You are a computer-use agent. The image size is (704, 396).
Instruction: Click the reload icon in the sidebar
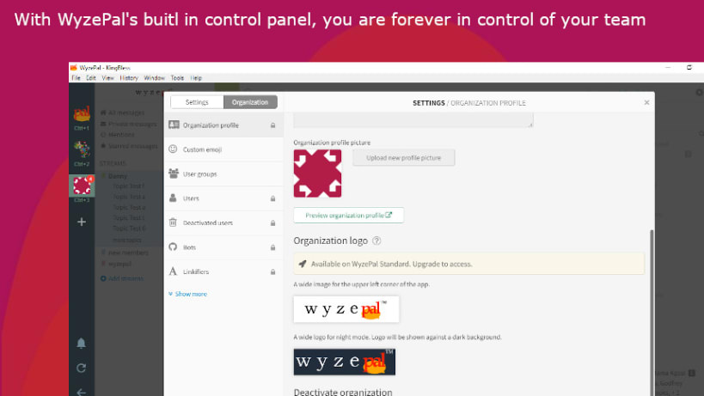(x=82, y=369)
